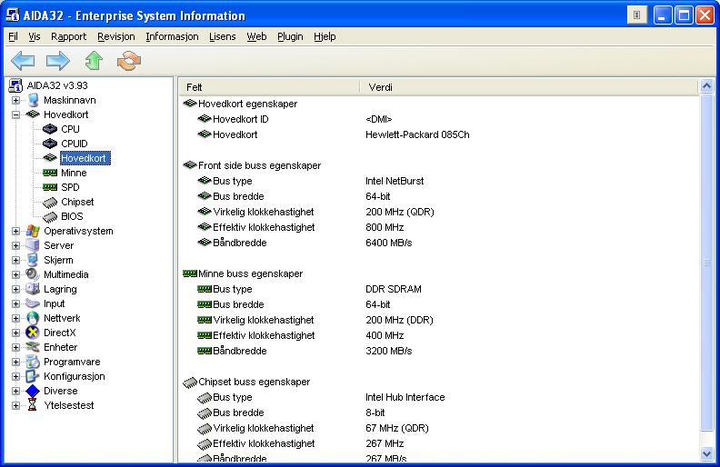Click the Minne memory module icon
This screenshot has width=720, height=467.
[x=50, y=173]
